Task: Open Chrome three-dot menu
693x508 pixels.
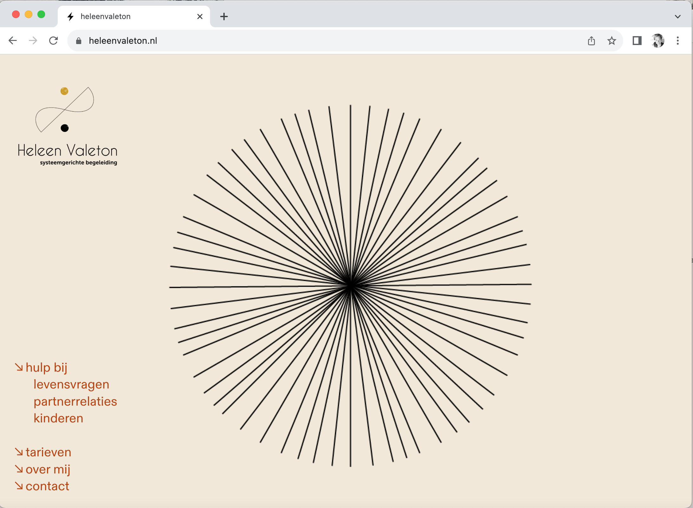Action: click(678, 41)
